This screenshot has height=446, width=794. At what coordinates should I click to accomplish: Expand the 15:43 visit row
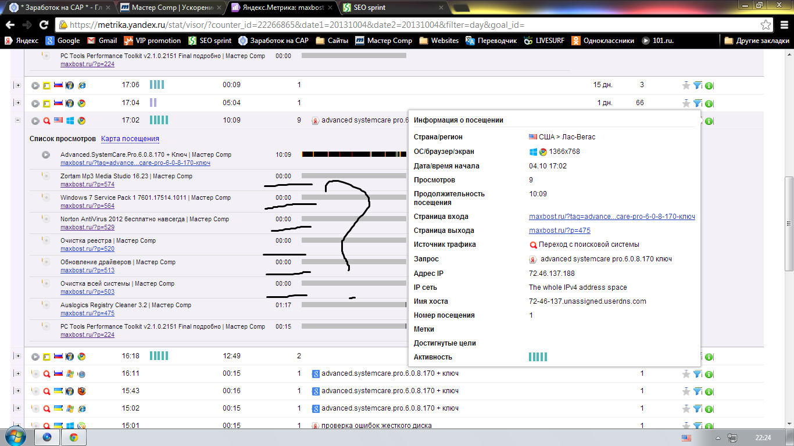coord(17,391)
